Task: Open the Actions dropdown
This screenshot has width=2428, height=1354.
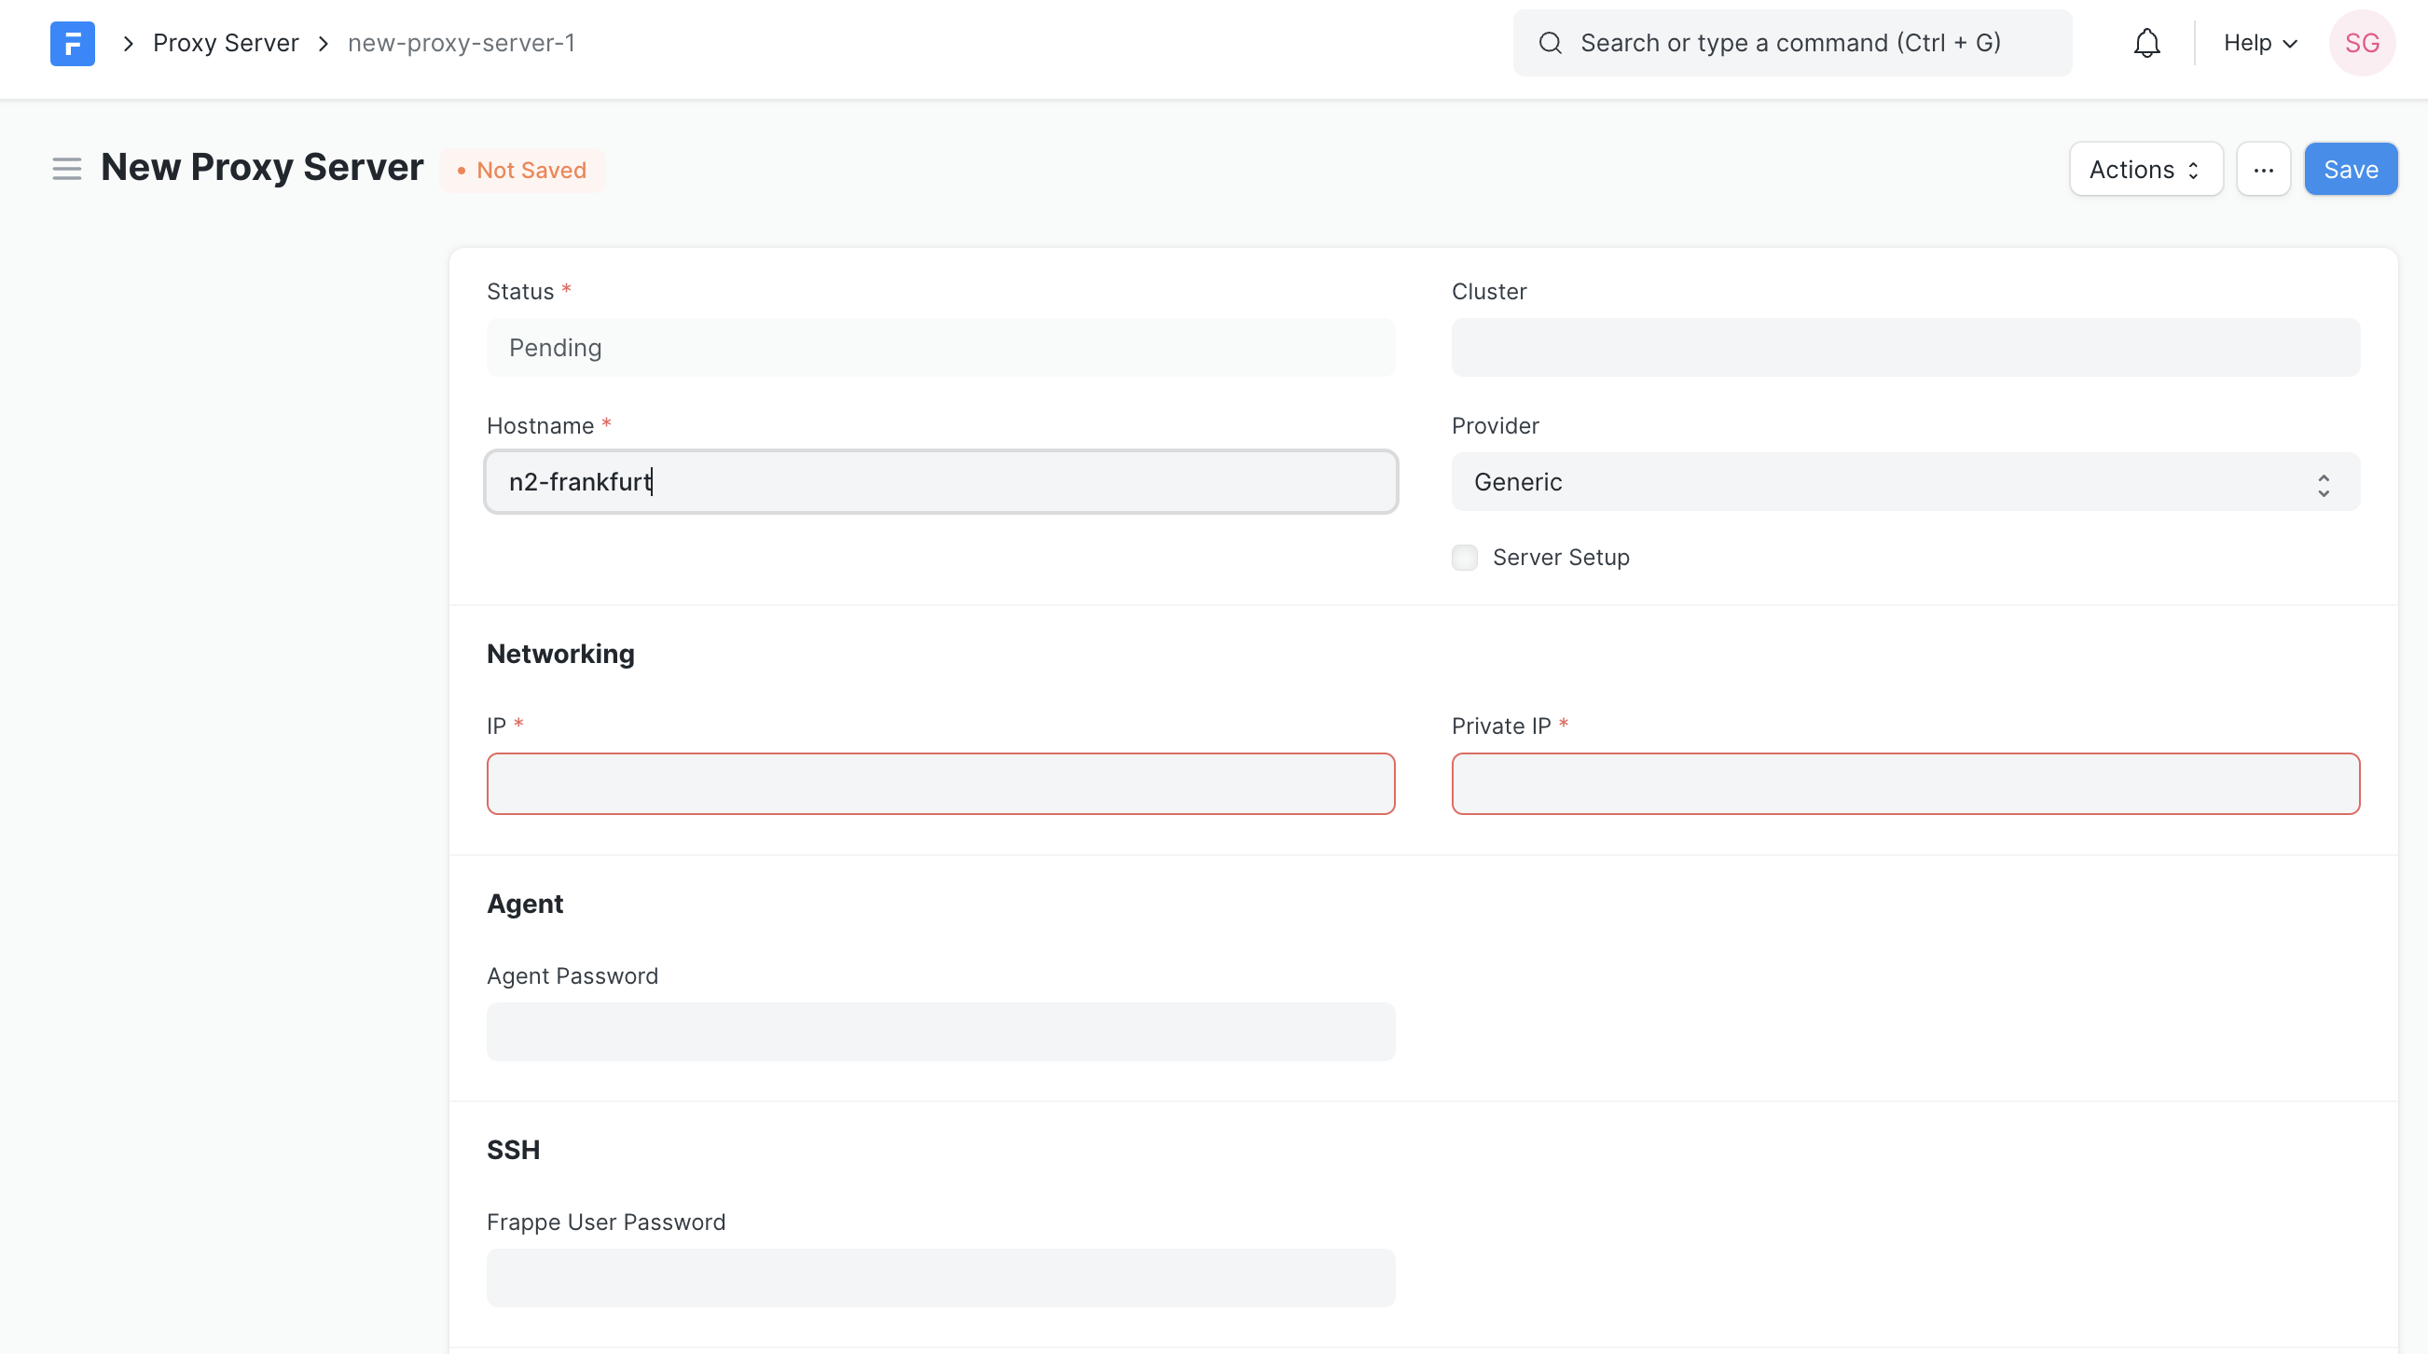Action: tap(2145, 169)
